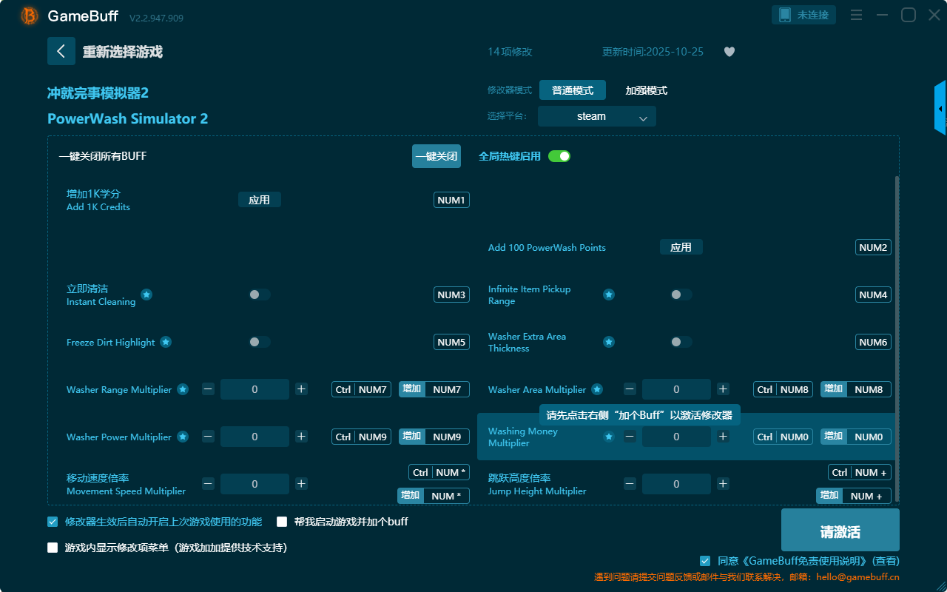Image resolution: width=947 pixels, height=592 pixels.
Task: Select the 普通模式 normal mode tab
Action: (572, 90)
